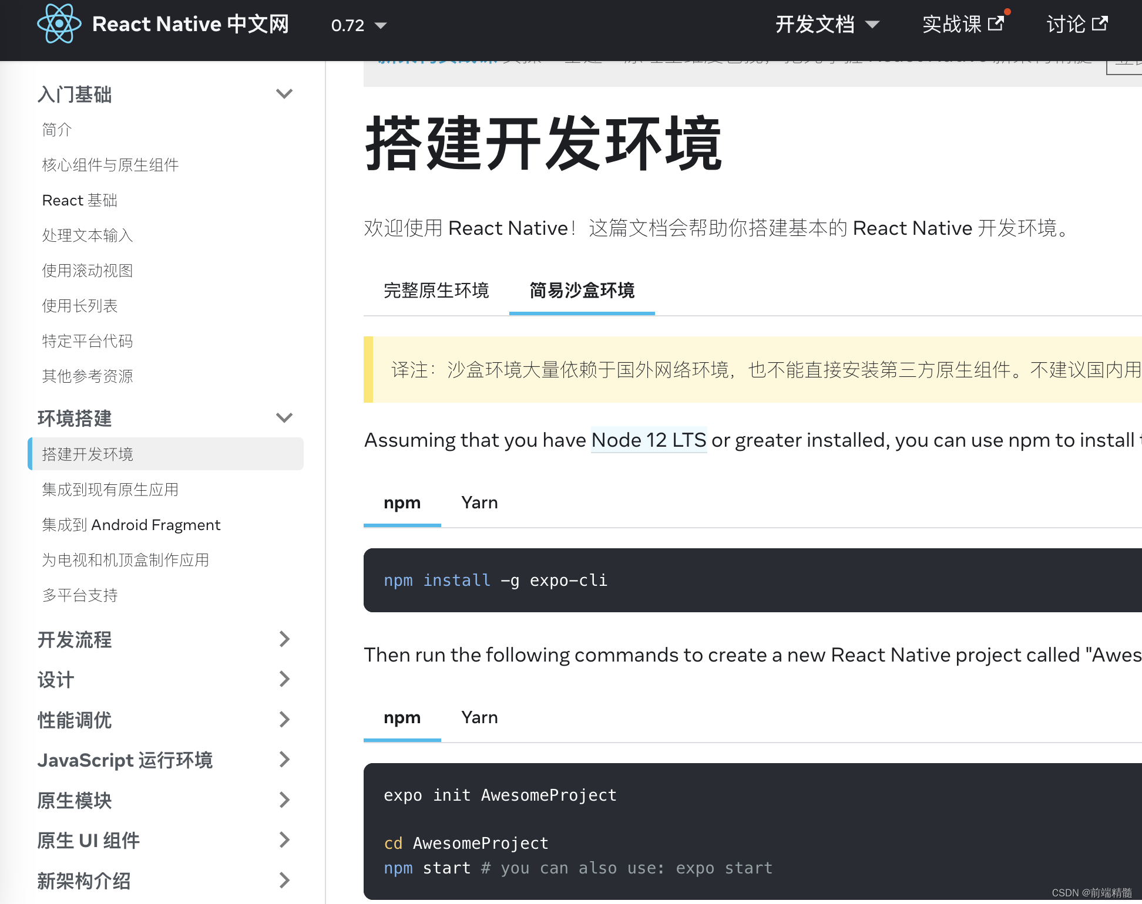Image resolution: width=1142 pixels, height=904 pixels.
Task: Open 集成到 Android Fragment page
Action: pyautogui.click(x=131, y=525)
